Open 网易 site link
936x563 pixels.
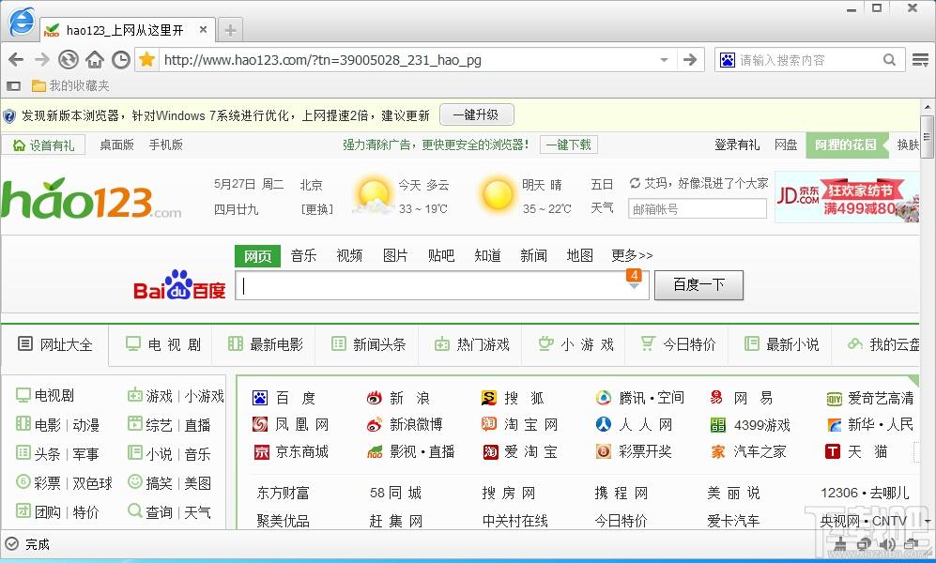[x=742, y=398]
